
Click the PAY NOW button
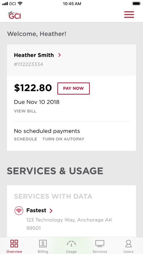[74, 88]
